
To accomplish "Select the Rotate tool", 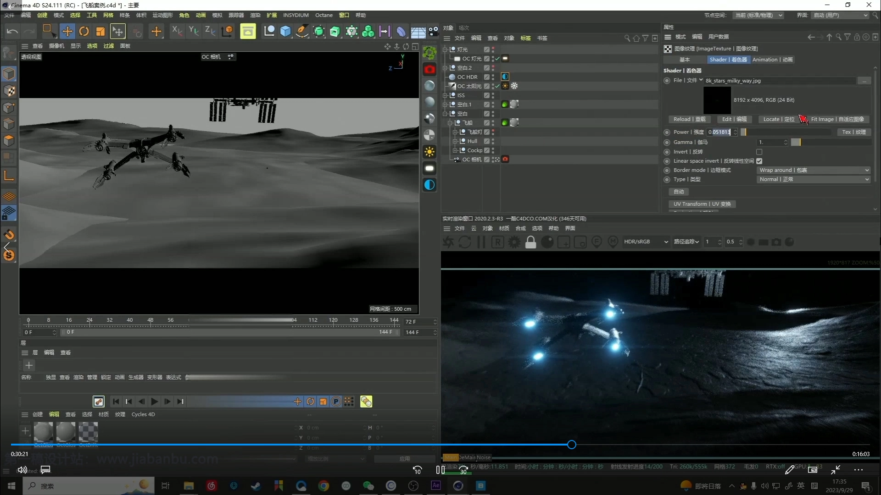I will point(84,31).
